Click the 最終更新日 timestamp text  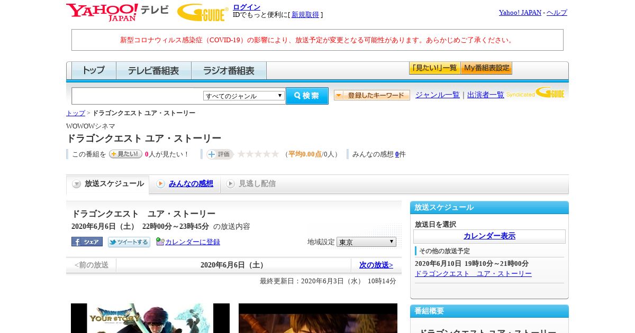coord(328,281)
